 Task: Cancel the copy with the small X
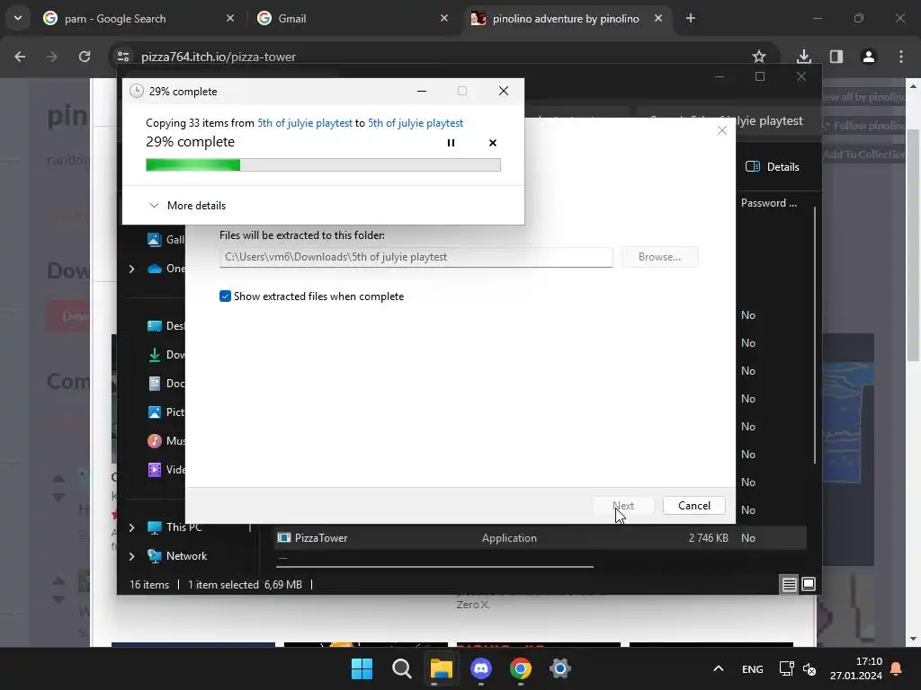493,143
